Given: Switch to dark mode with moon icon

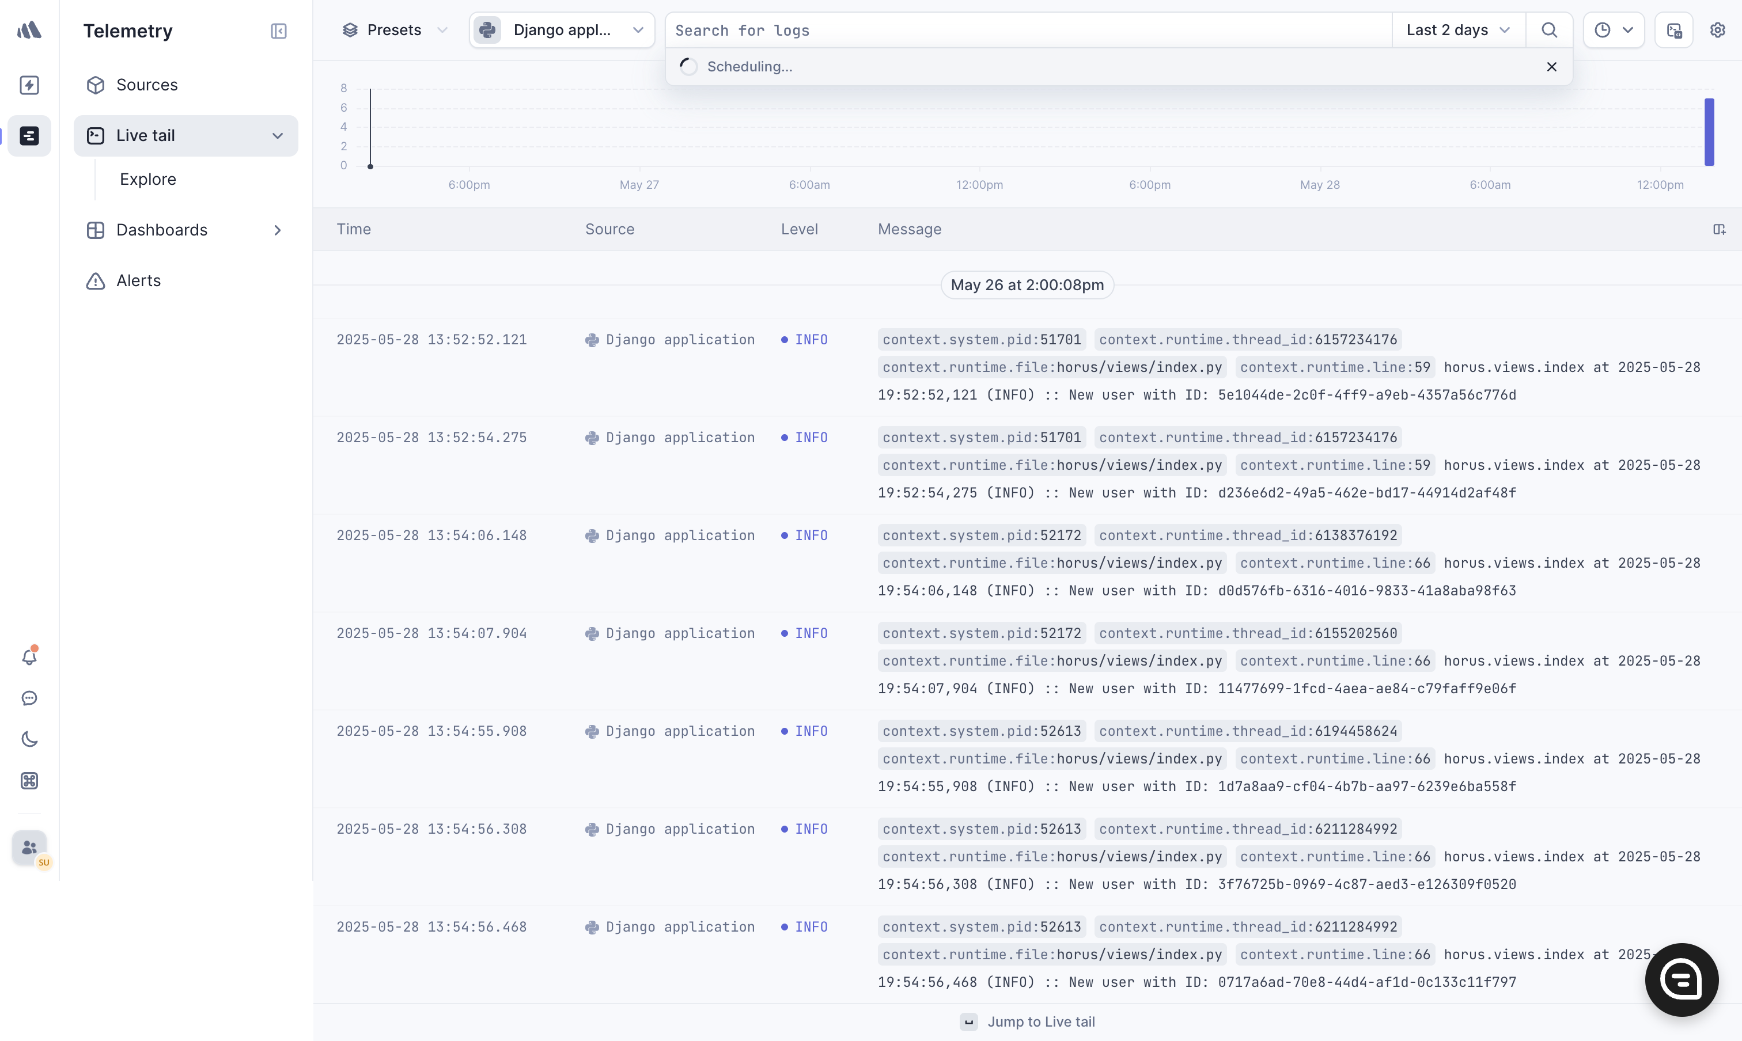Looking at the screenshot, I should [x=29, y=739].
